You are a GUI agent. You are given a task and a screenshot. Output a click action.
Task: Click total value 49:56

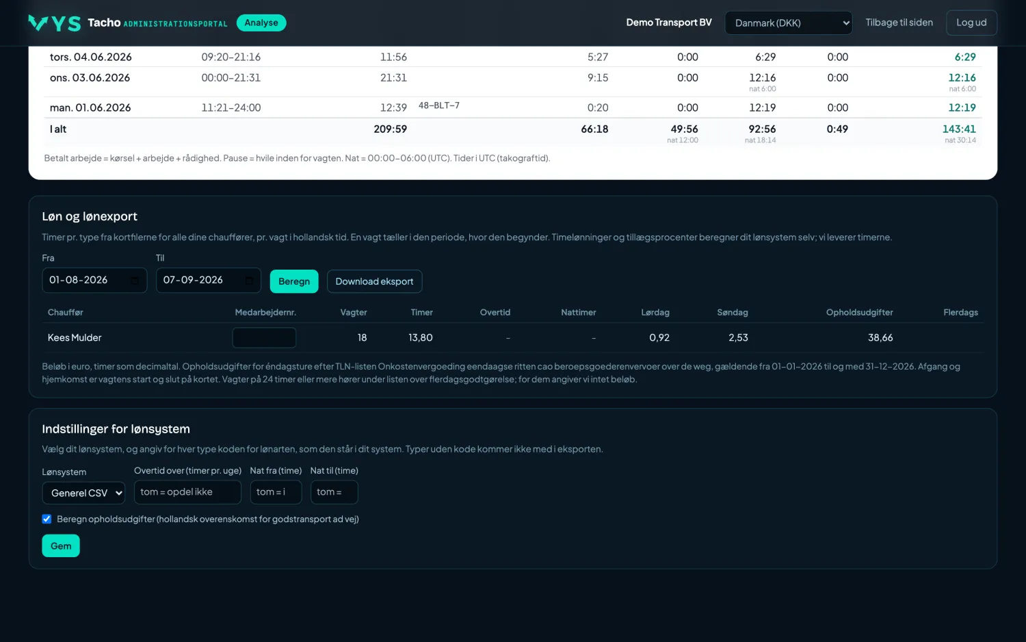coord(684,129)
